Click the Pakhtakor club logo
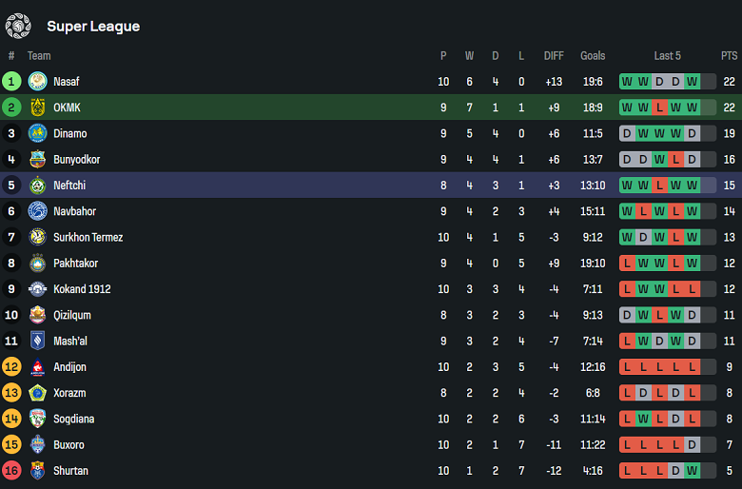This screenshot has height=489, width=742. click(x=37, y=264)
